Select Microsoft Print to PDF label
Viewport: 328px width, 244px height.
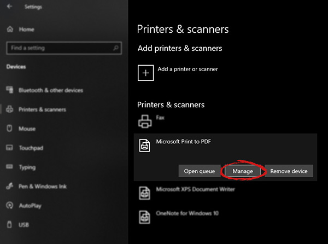[184, 142]
